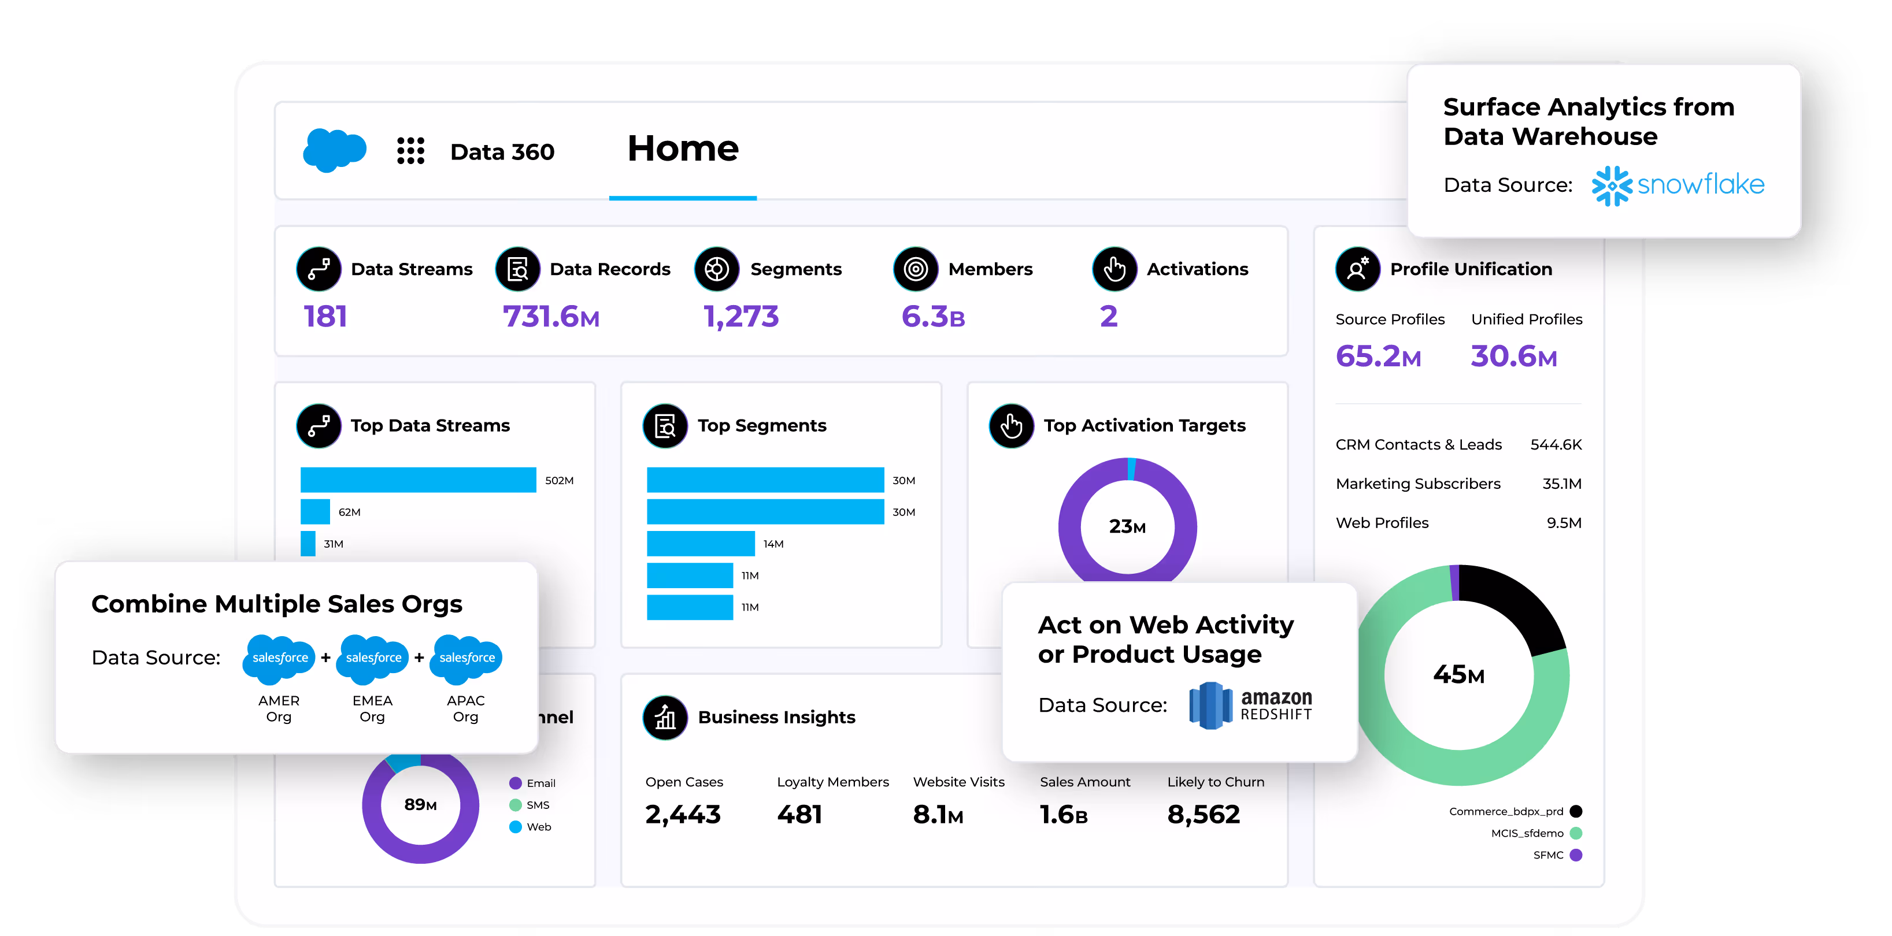Click the 62M bar in Top Data Streams
The height and width of the screenshot is (936, 1892).
pos(315,512)
